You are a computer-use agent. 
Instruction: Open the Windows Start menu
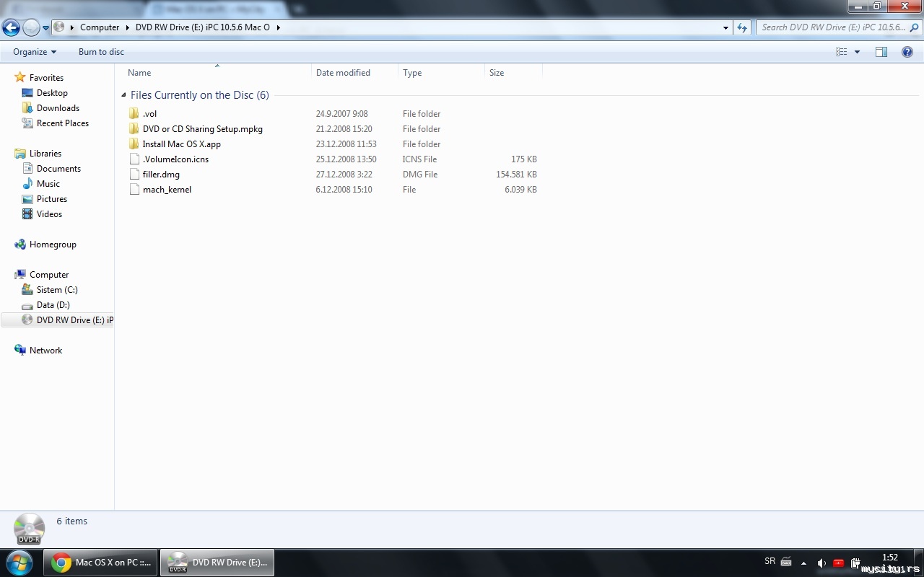[19, 563]
